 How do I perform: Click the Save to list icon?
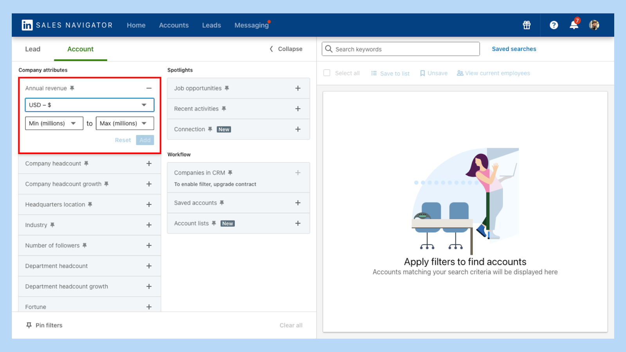[x=374, y=73]
